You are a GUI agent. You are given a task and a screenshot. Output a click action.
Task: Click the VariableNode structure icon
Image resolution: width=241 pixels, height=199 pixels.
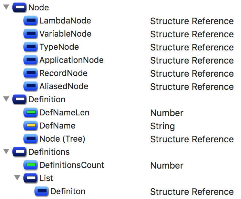[x=30, y=34]
